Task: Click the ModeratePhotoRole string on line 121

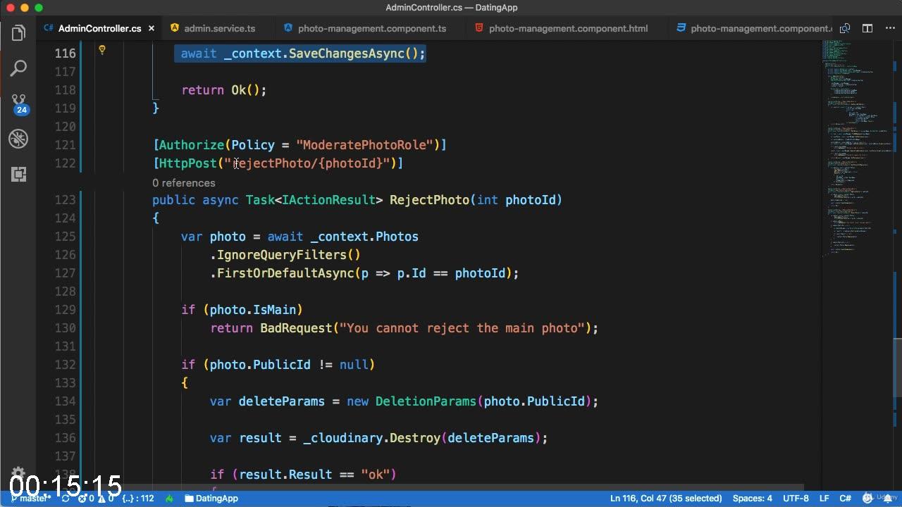Action: pyautogui.click(x=364, y=145)
